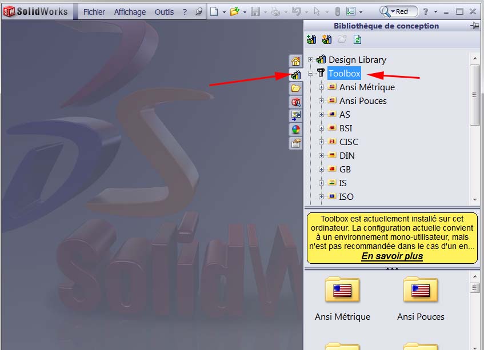Open the Fichier menu
484x350 pixels.
[94, 12]
